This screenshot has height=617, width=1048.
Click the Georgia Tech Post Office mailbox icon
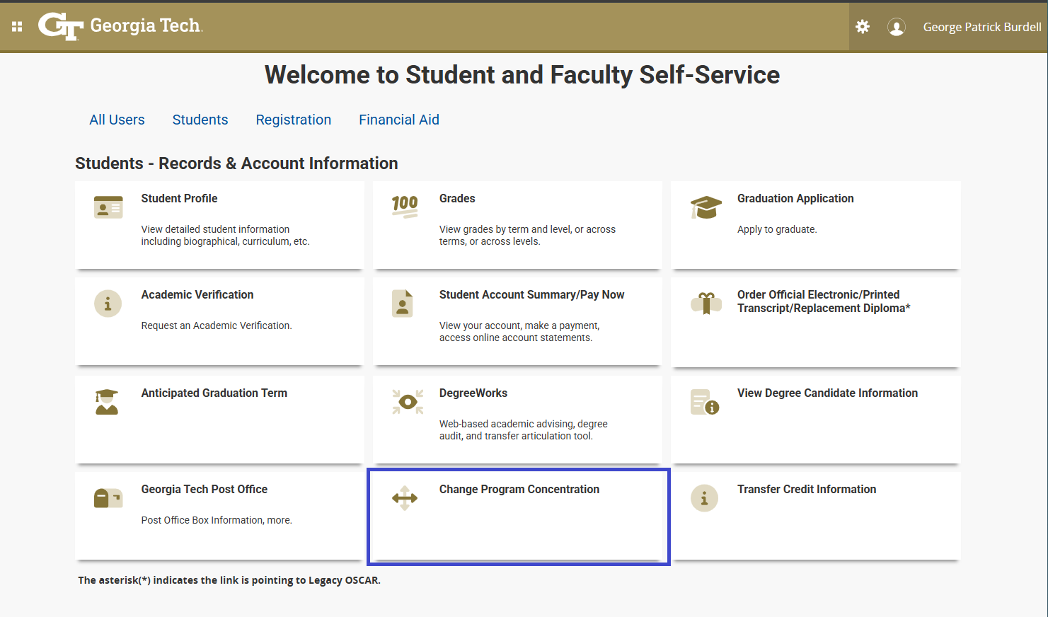[108, 498]
